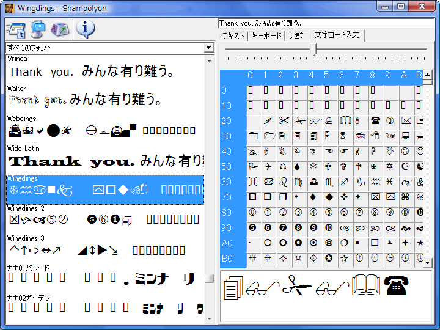Open the すべてのフォント font filter dropdown
The image size is (440, 330).
pyautogui.click(x=208, y=48)
